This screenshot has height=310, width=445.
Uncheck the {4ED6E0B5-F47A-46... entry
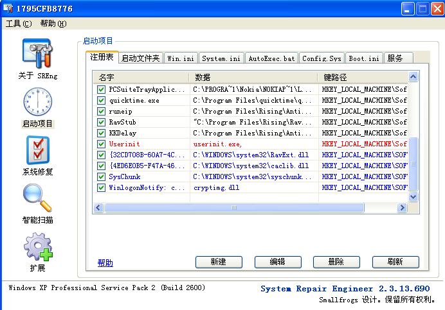click(101, 166)
